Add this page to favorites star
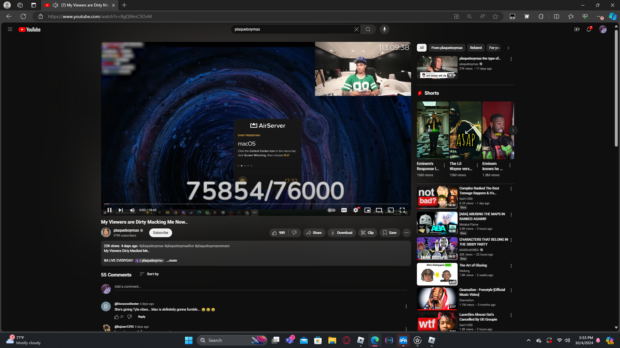This screenshot has width=620, height=348. (495, 16)
